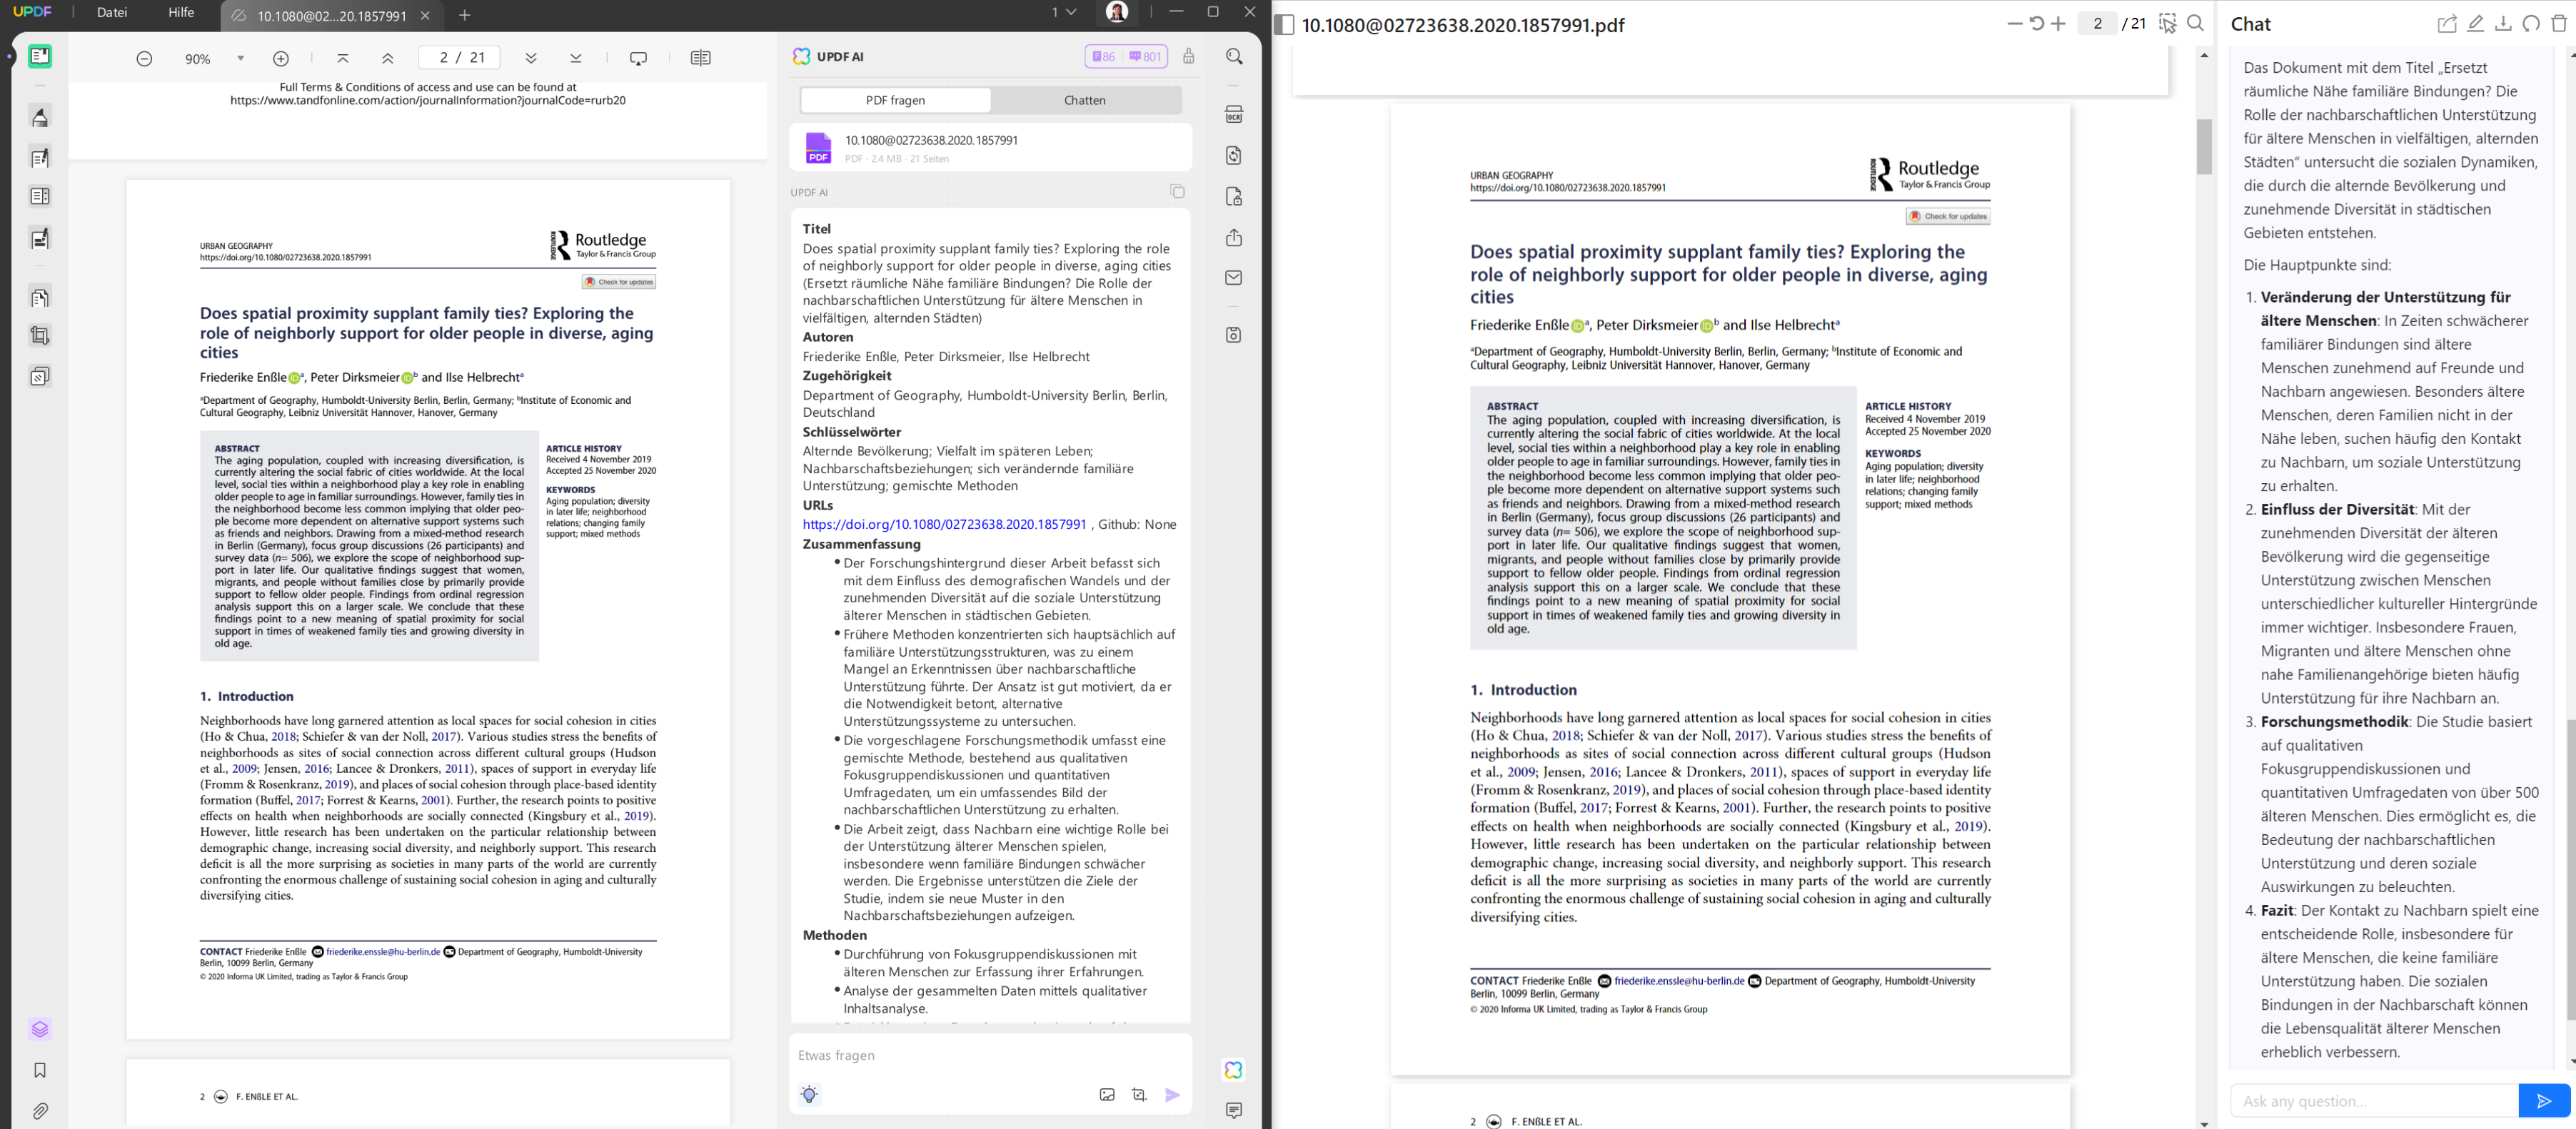Open the bookmark icon in left sidebar

40,1070
